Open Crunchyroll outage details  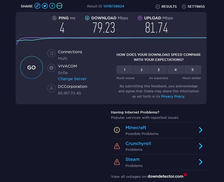pyautogui.click(x=138, y=143)
